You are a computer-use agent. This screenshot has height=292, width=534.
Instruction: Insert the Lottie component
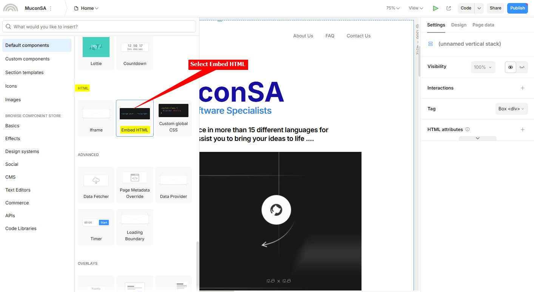click(96, 52)
